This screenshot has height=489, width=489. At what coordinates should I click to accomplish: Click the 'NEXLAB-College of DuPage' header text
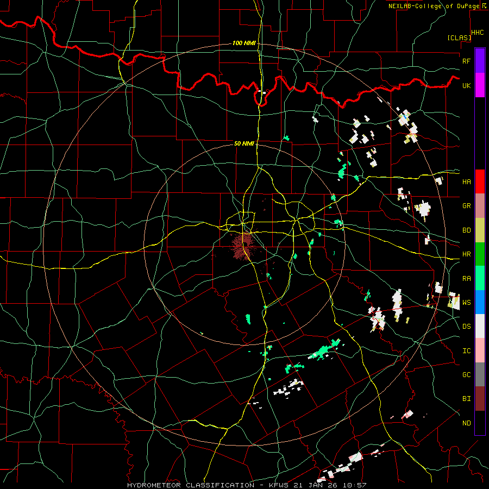click(x=435, y=6)
